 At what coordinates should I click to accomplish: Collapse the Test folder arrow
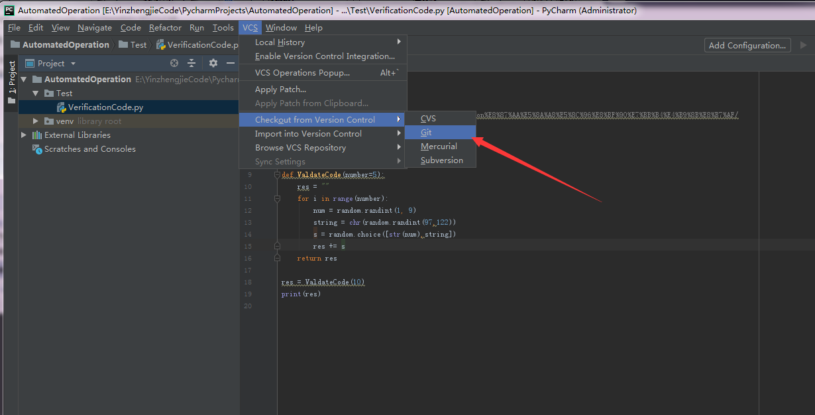36,93
